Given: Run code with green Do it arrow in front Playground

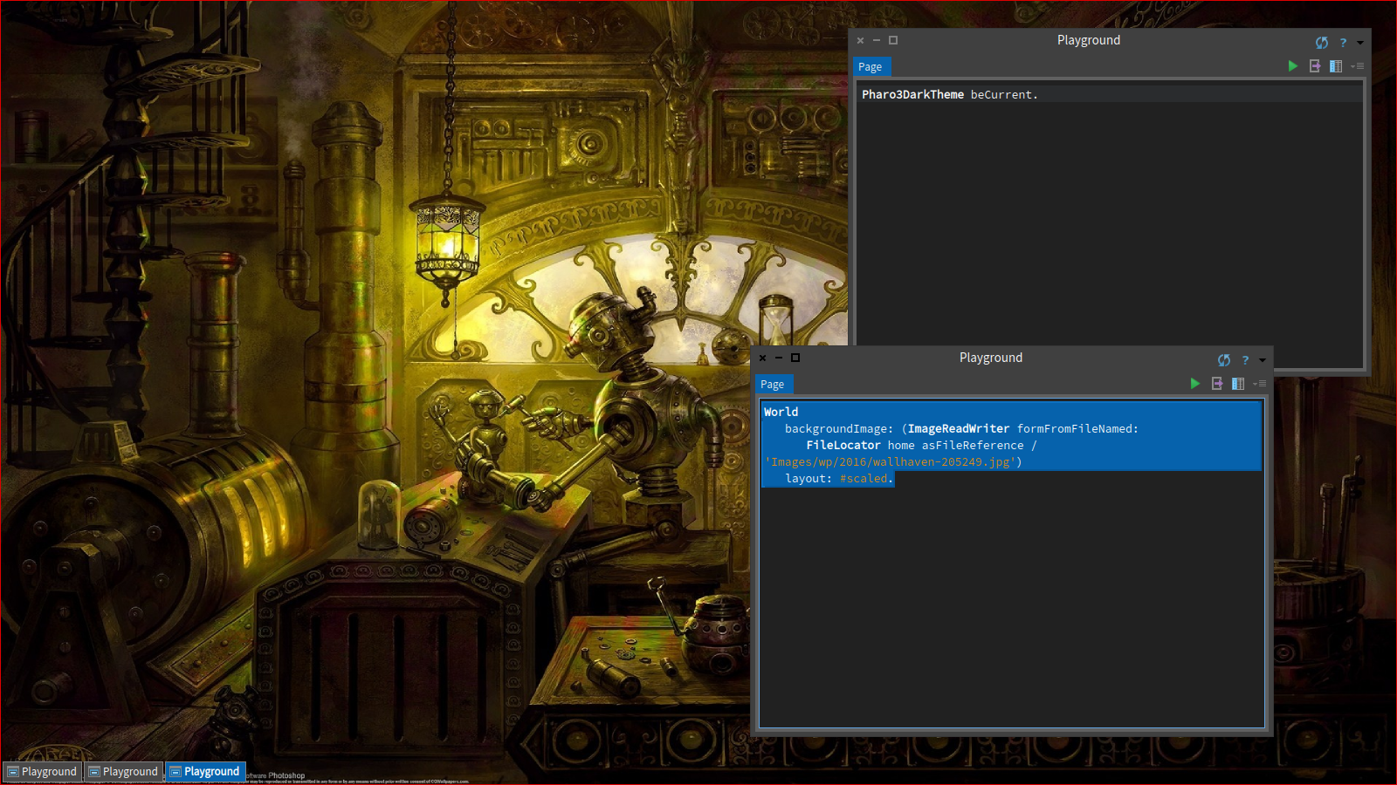Looking at the screenshot, I should pyautogui.click(x=1195, y=384).
